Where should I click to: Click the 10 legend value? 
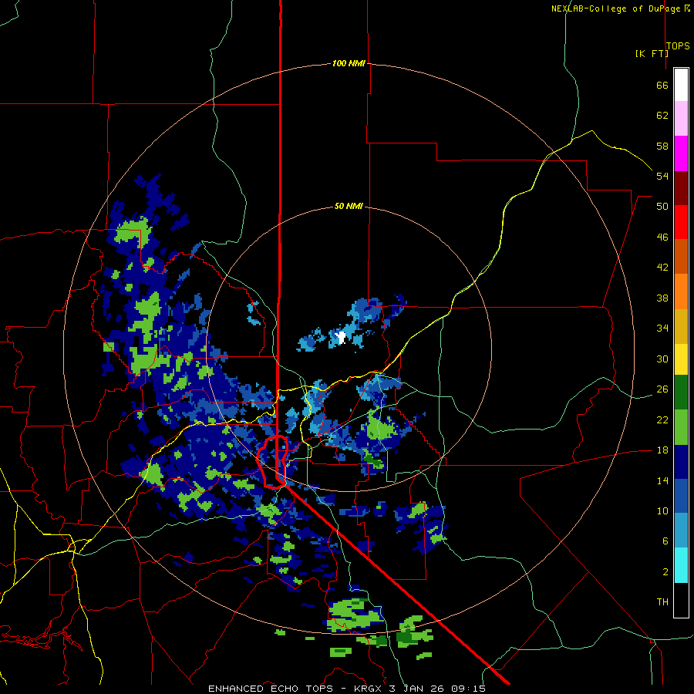[662, 510]
